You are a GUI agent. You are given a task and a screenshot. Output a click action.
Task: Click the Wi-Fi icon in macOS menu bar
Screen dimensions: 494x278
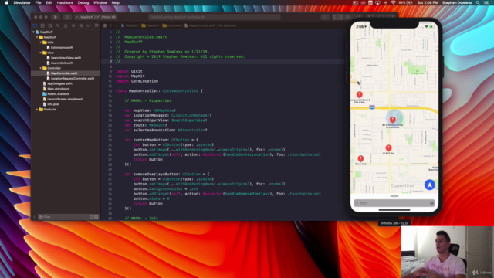click(x=393, y=2)
